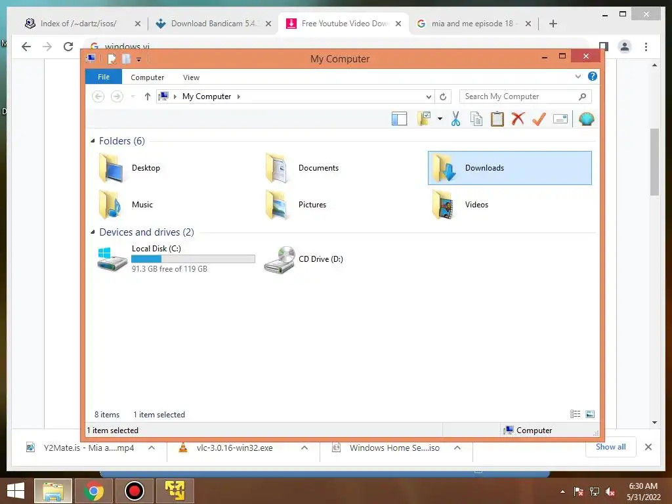Switch to large icons view in status bar
This screenshot has height=504, width=672.
(590, 414)
